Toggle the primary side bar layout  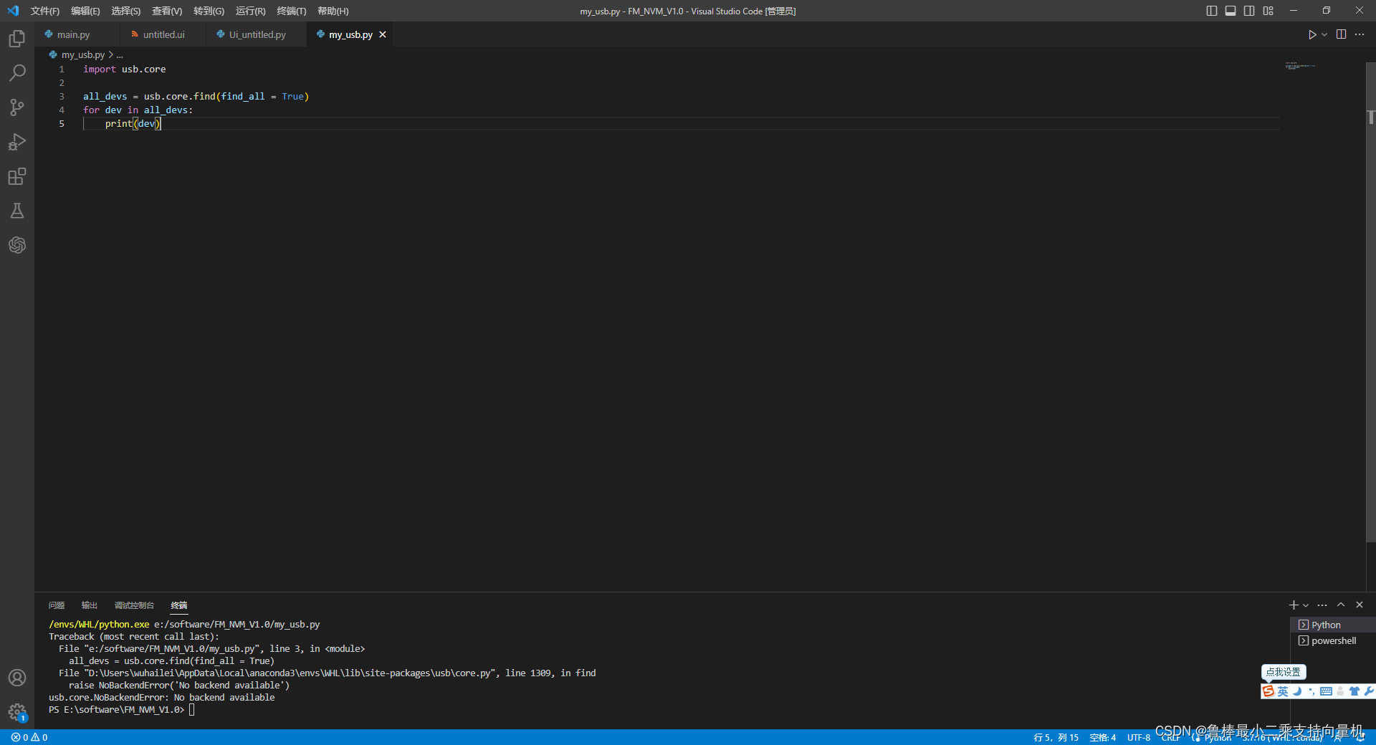(1212, 11)
